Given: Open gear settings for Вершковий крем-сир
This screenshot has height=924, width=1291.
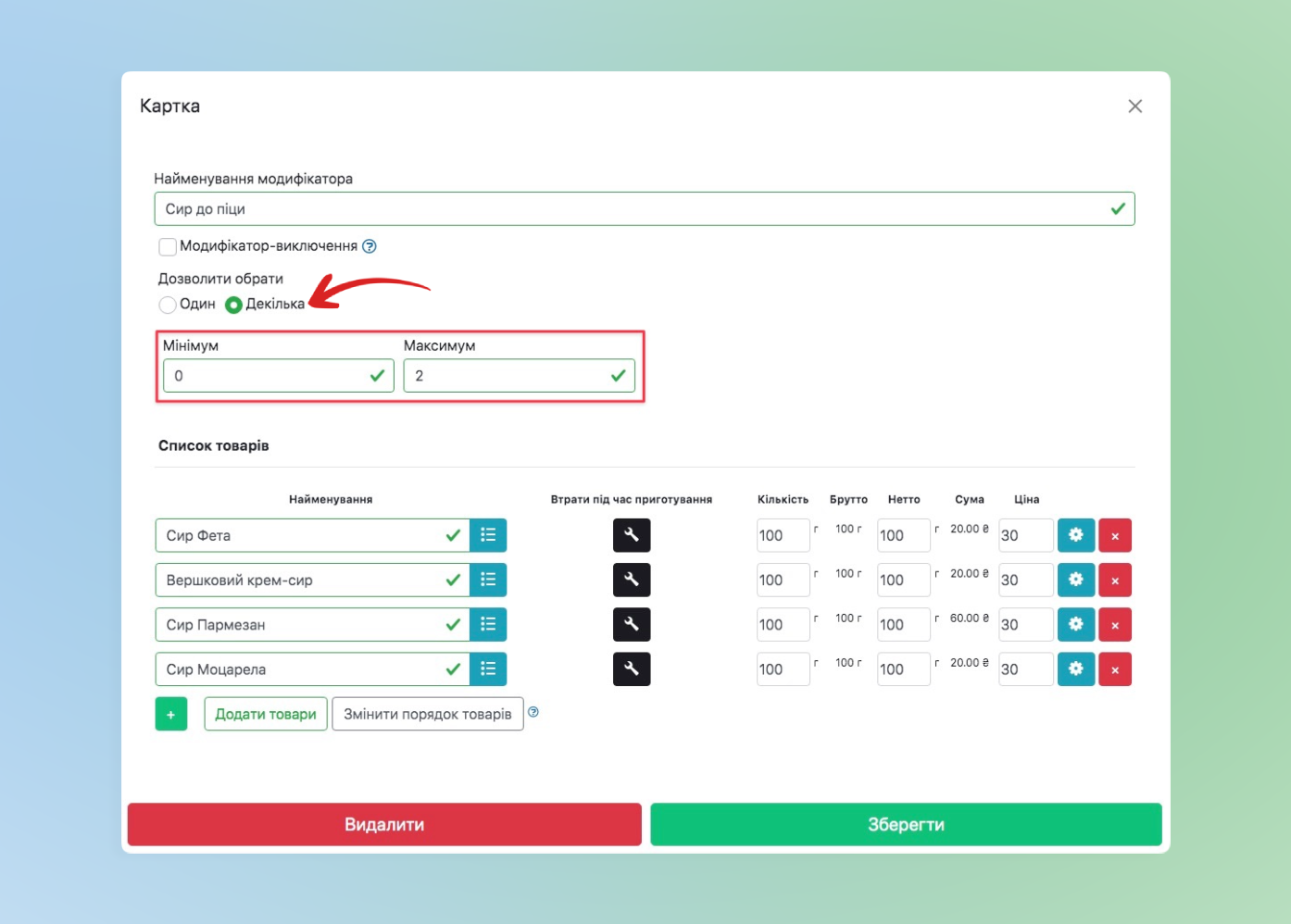Looking at the screenshot, I should point(1075,580).
